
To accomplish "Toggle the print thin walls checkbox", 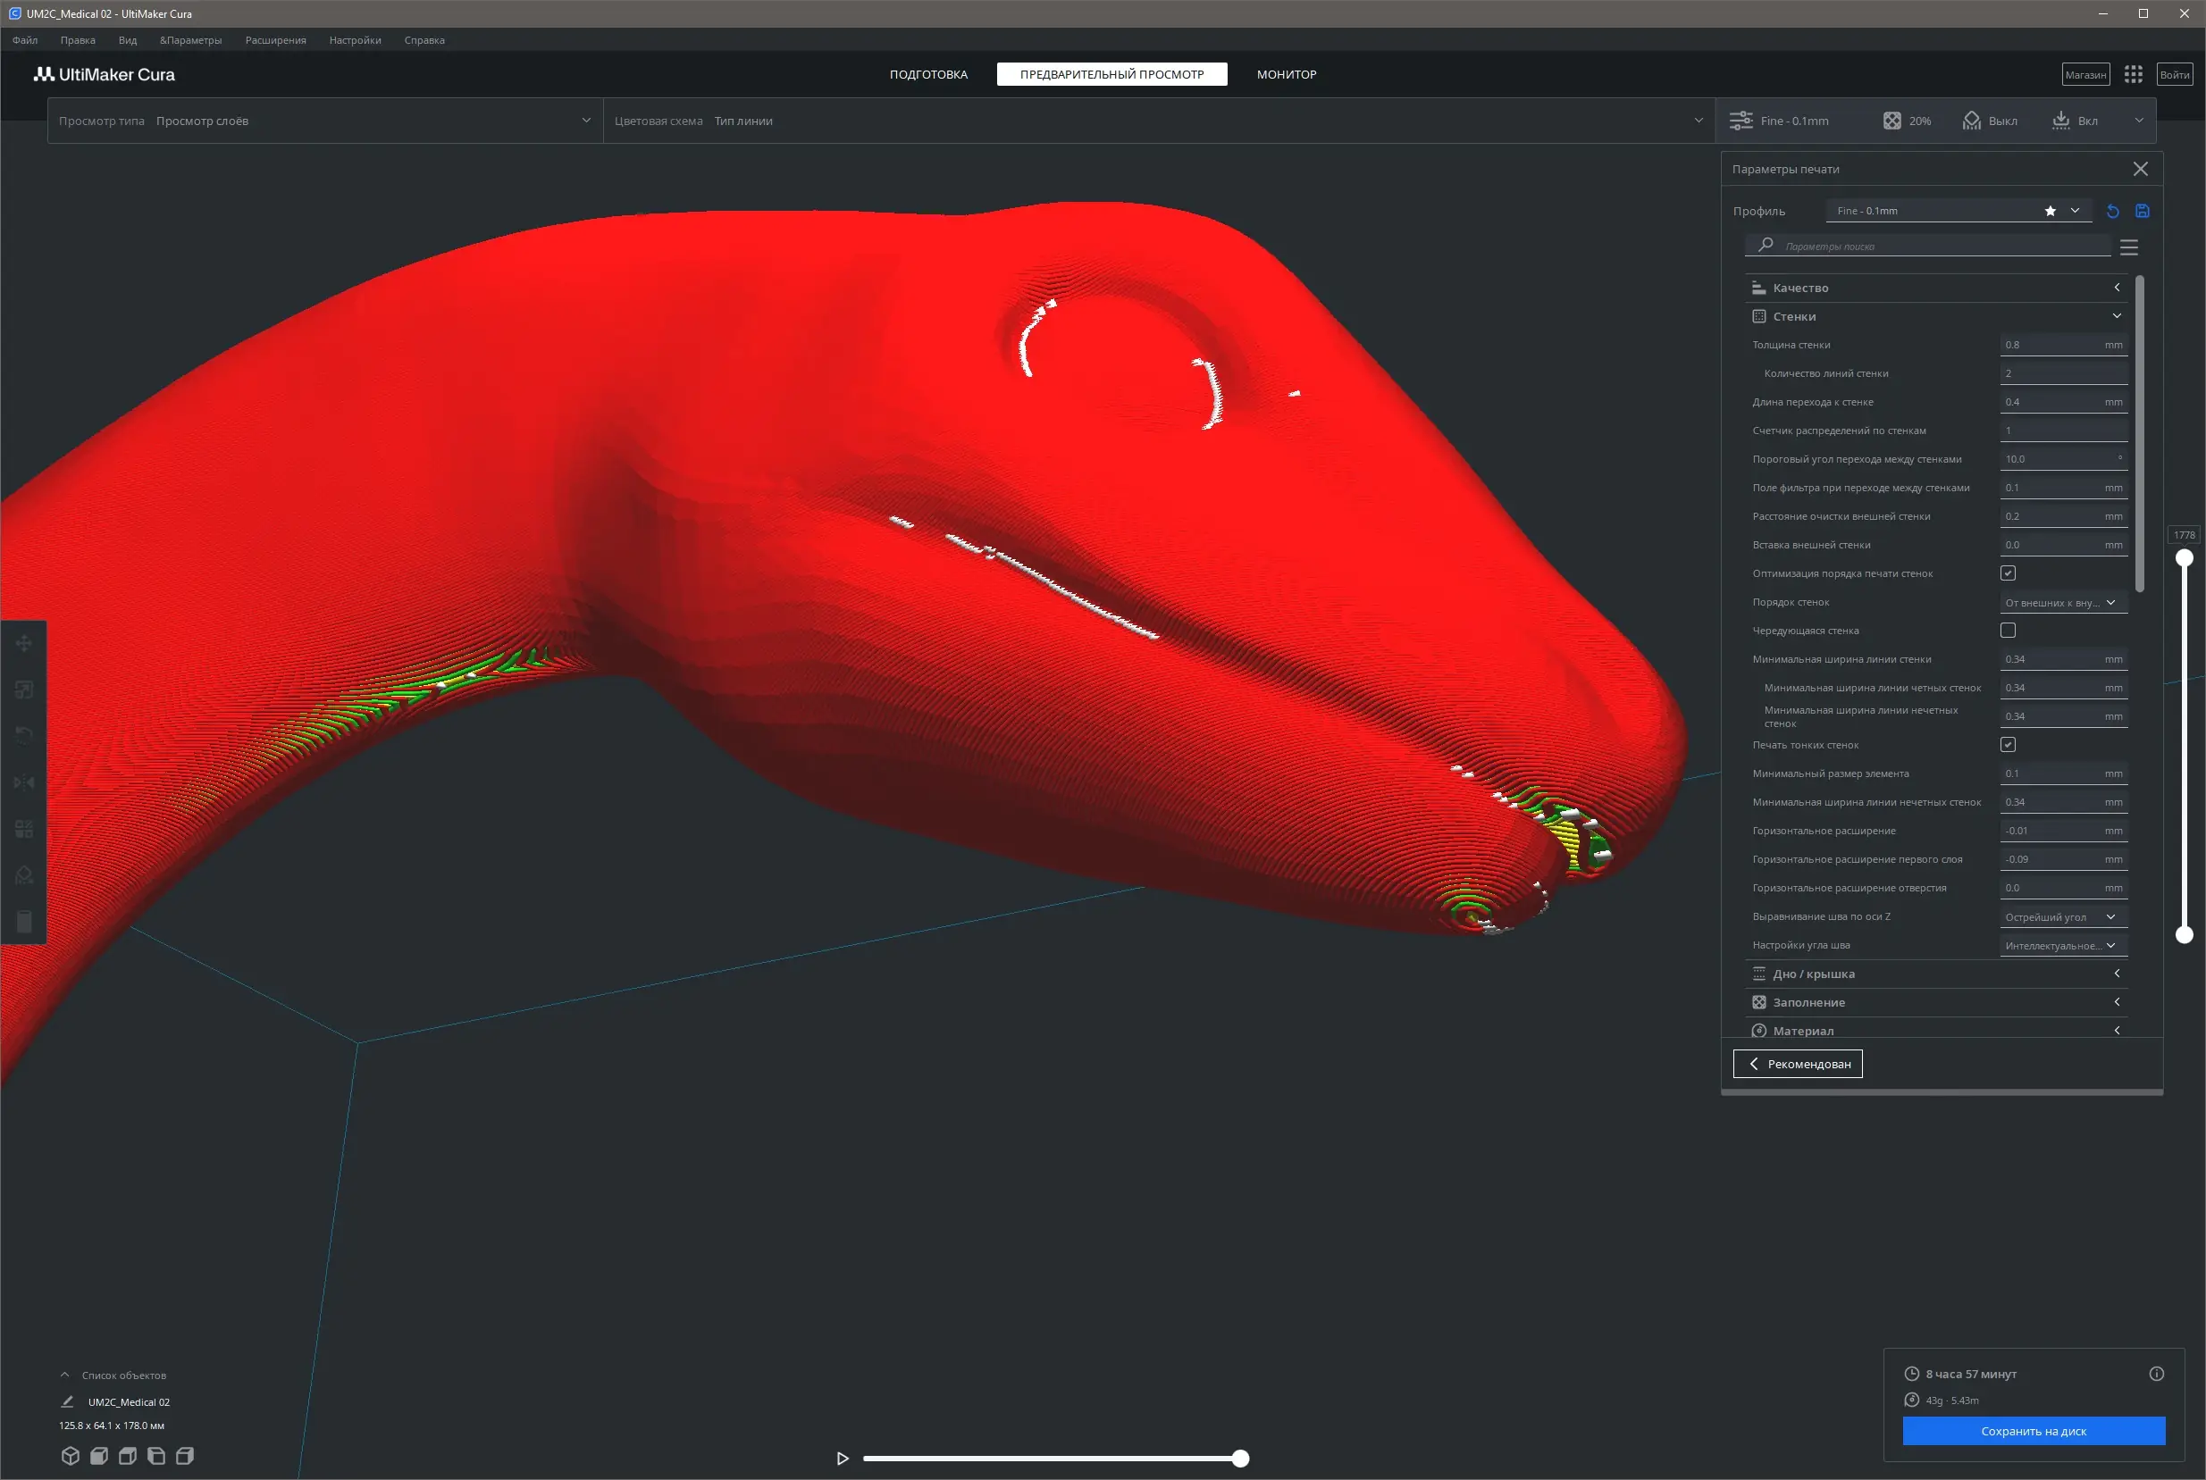I will [x=2008, y=745].
